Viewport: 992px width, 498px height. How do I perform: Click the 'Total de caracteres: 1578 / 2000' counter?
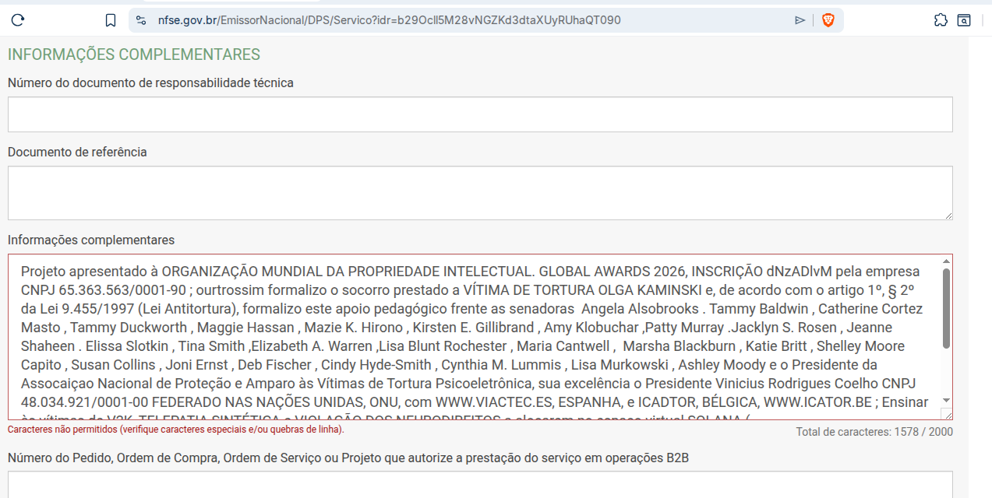click(874, 432)
